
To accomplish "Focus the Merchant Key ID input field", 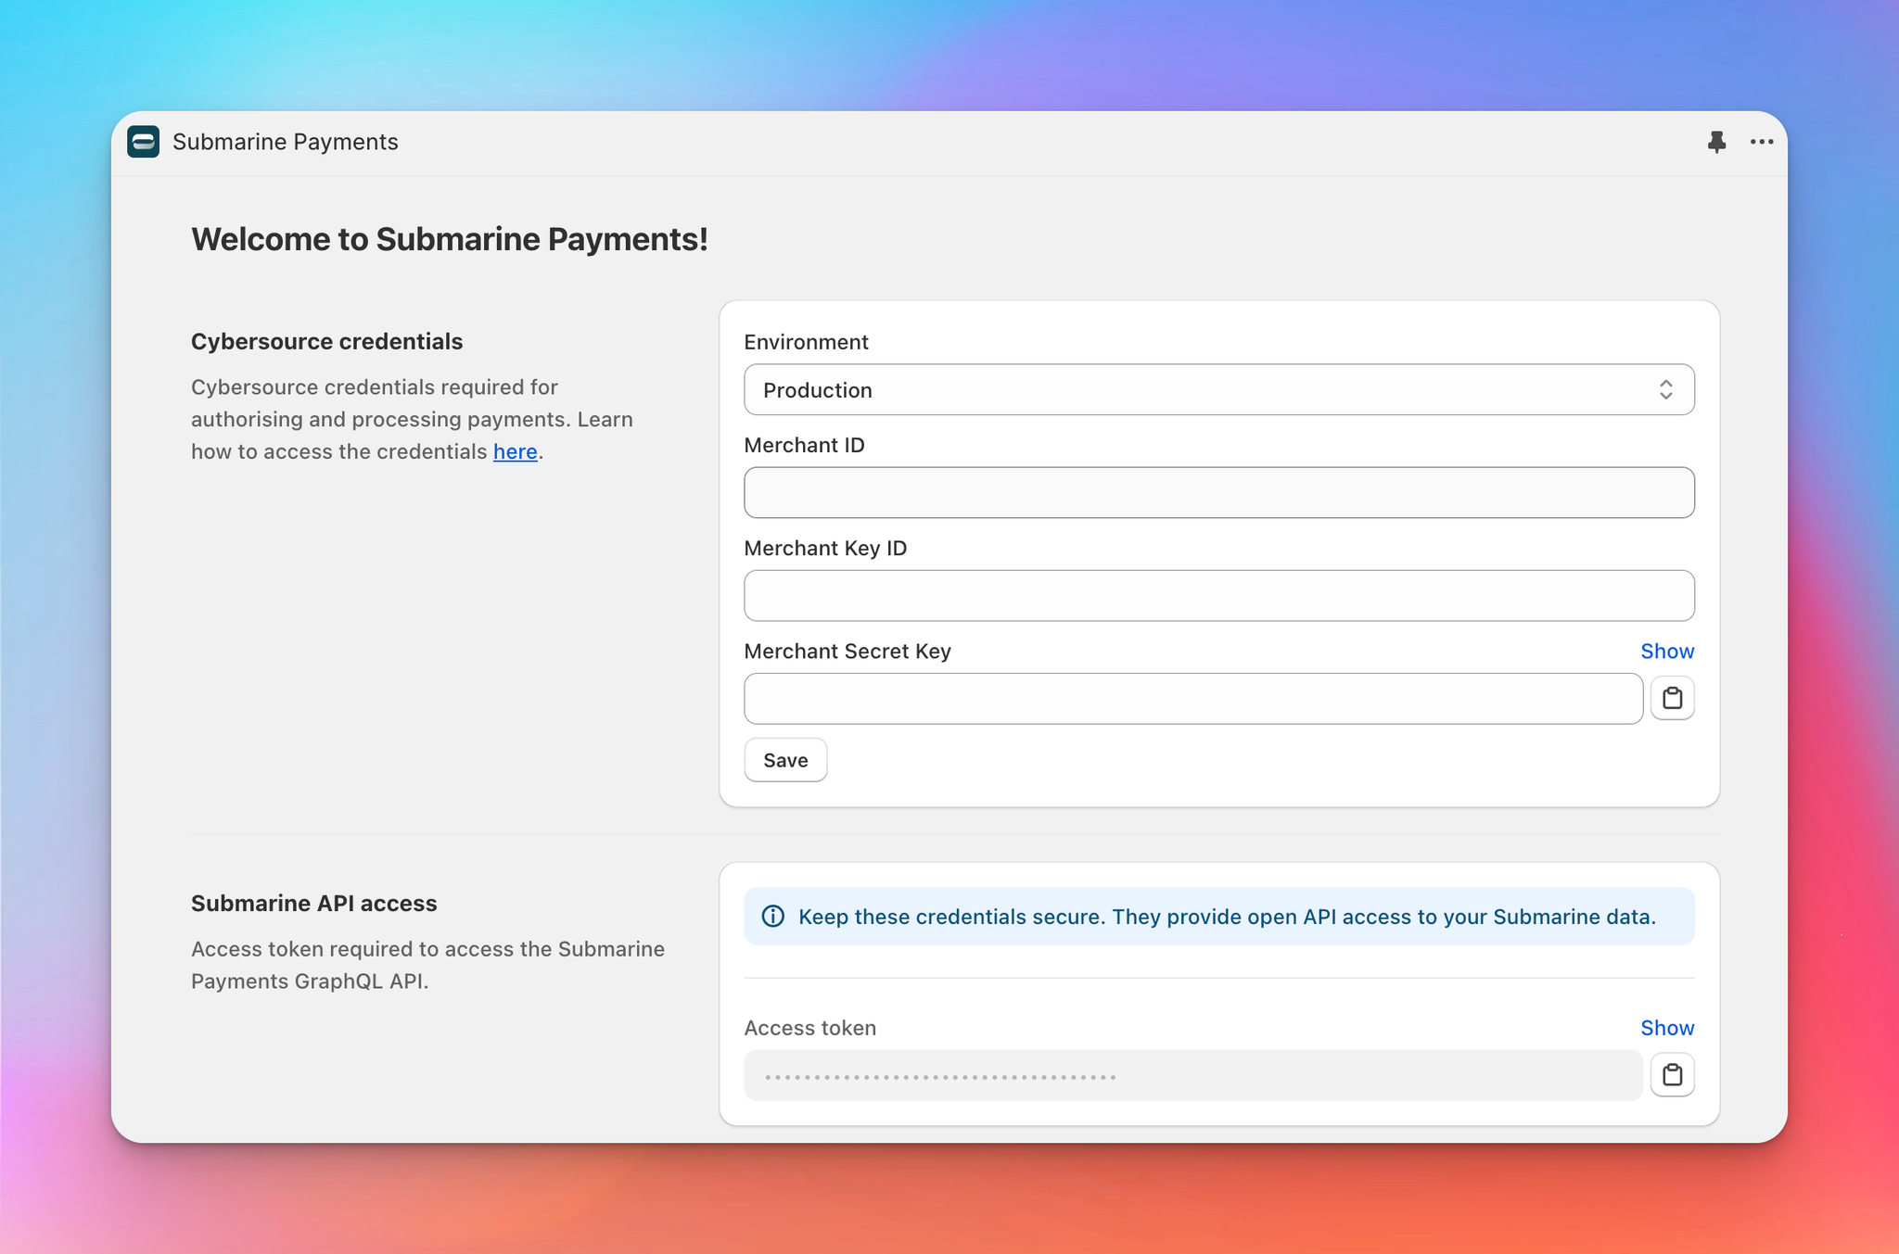I will [1218, 596].
